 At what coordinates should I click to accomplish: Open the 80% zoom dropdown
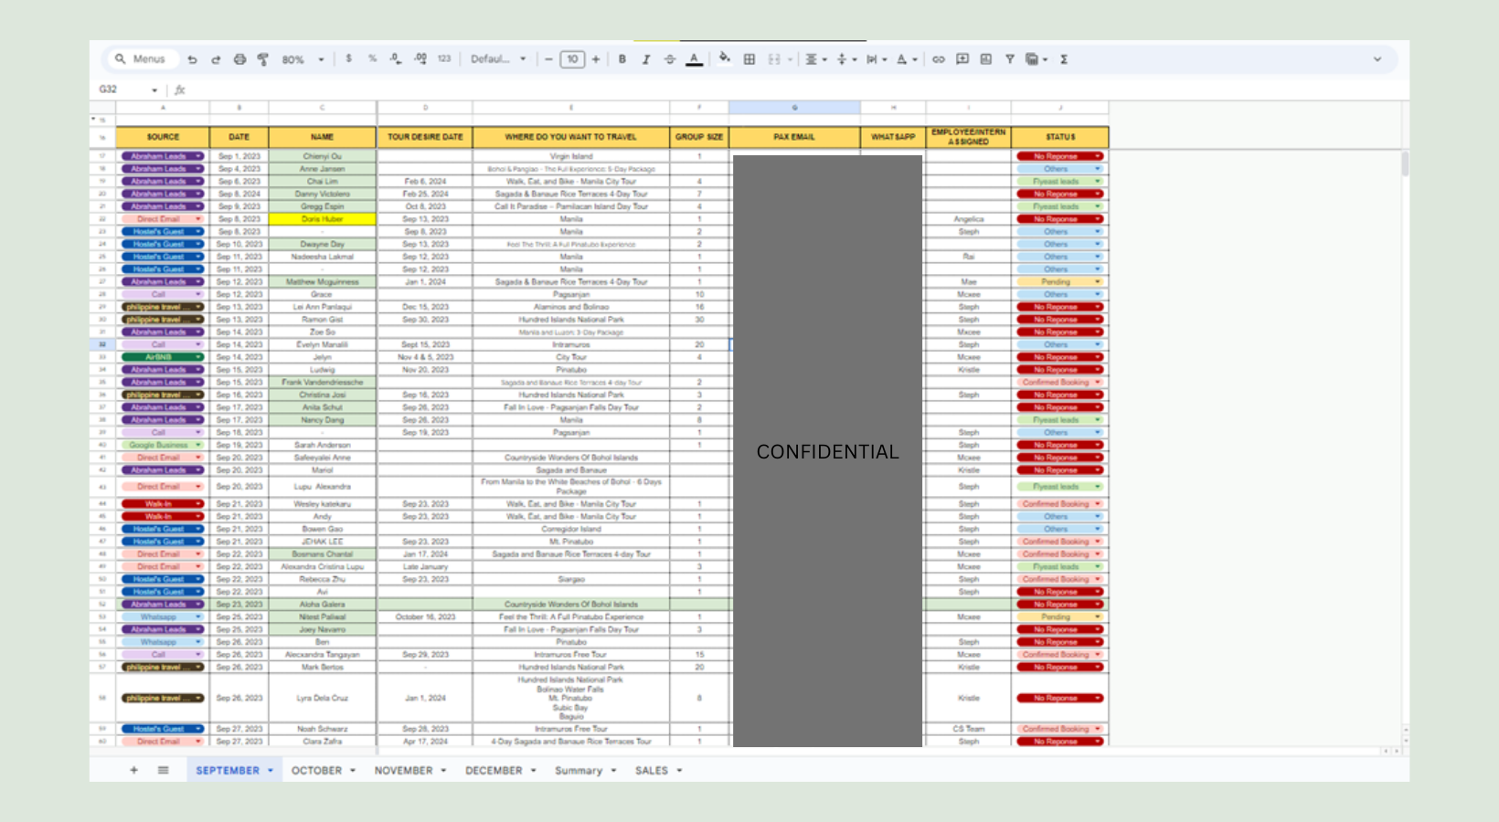pyautogui.click(x=303, y=59)
